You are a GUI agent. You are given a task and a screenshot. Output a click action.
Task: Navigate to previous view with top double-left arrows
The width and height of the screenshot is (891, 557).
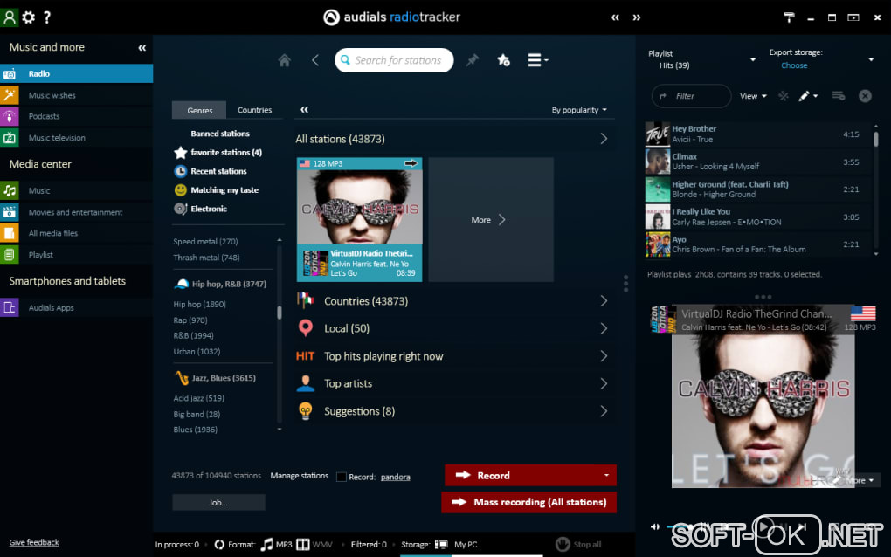pos(616,17)
